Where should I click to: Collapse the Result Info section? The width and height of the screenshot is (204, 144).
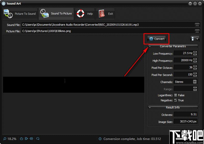150,107
